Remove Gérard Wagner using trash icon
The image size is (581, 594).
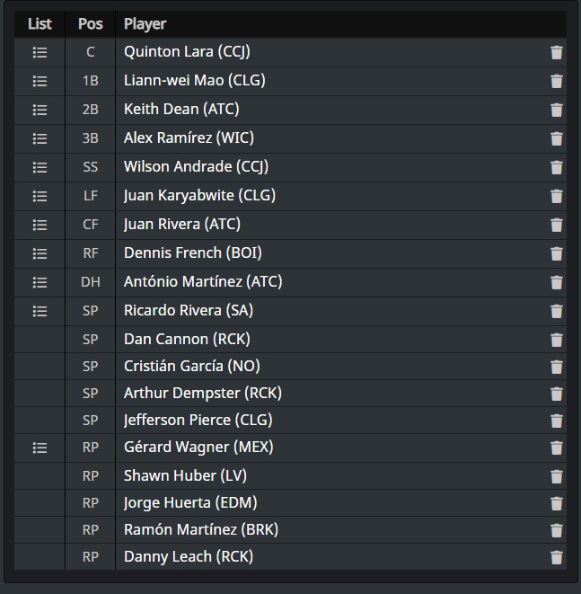(556, 448)
